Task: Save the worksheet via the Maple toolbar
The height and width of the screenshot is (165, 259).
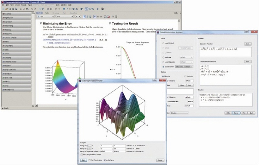Action: click(10, 9)
